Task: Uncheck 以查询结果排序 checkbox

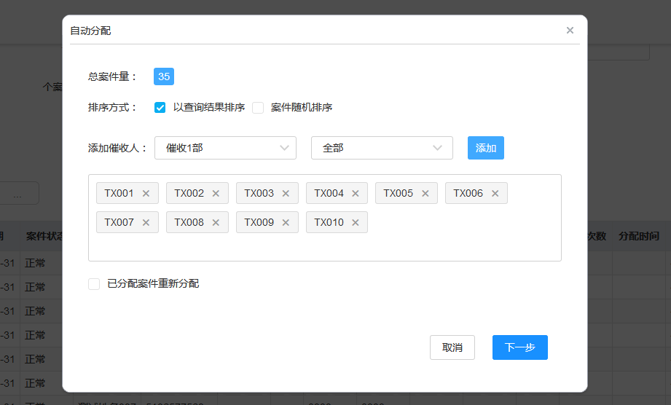Action: pyautogui.click(x=160, y=108)
